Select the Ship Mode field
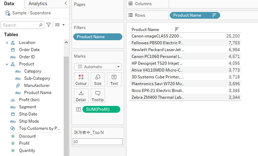The height and width of the screenshot is (156, 258). click(x=29, y=121)
